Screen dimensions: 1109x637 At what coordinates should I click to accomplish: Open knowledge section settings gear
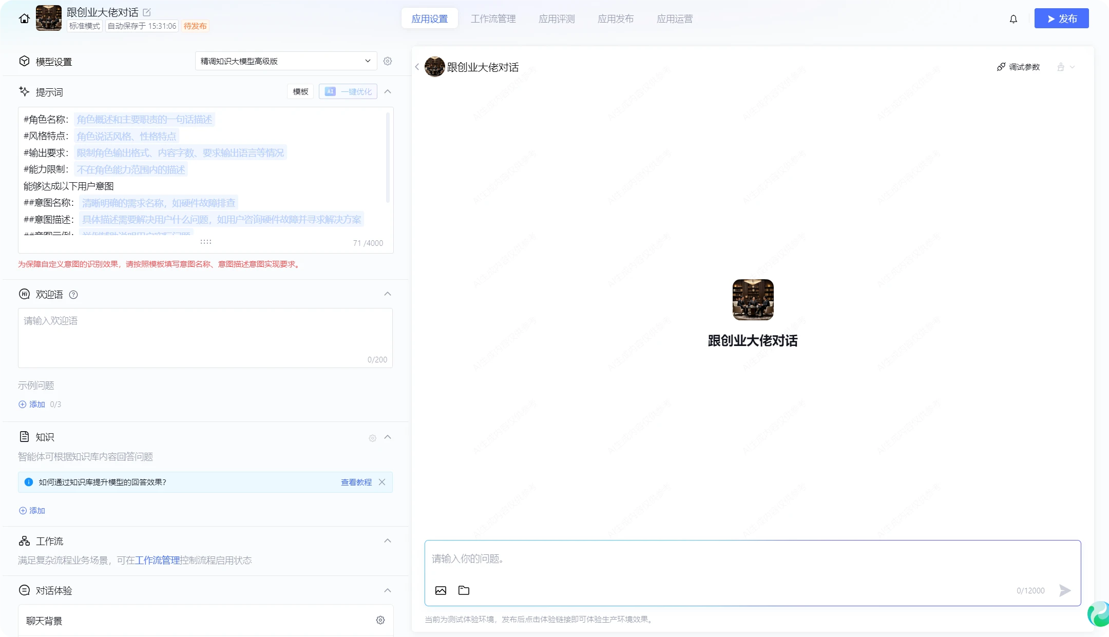(373, 438)
